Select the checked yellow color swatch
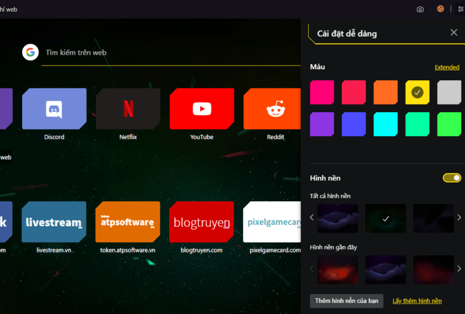The image size is (465, 314). tap(417, 92)
